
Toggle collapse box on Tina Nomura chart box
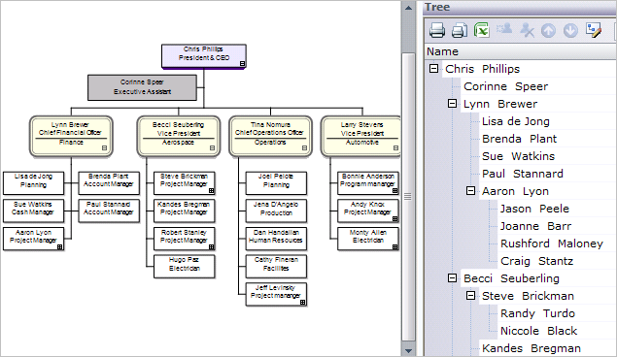304,148
